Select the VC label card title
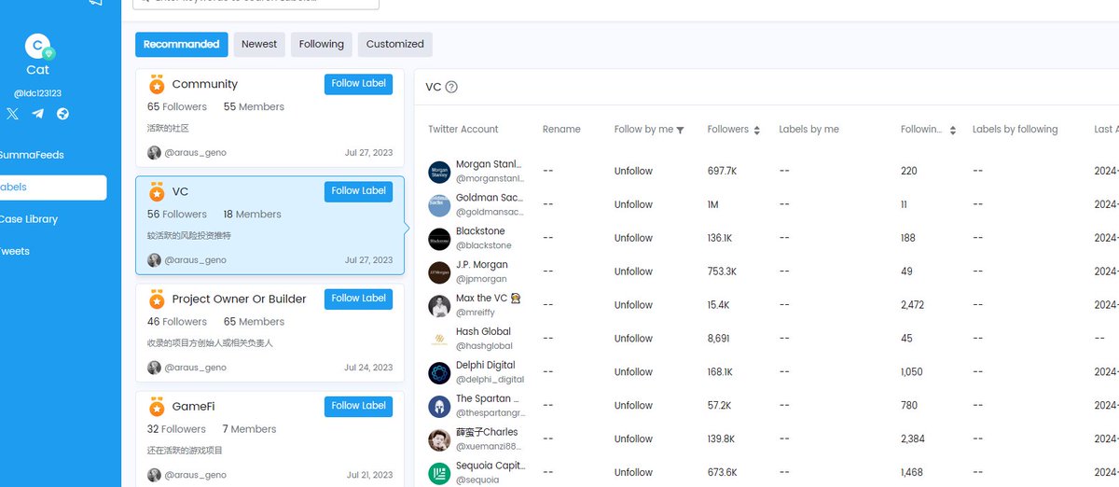 tap(180, 191)
